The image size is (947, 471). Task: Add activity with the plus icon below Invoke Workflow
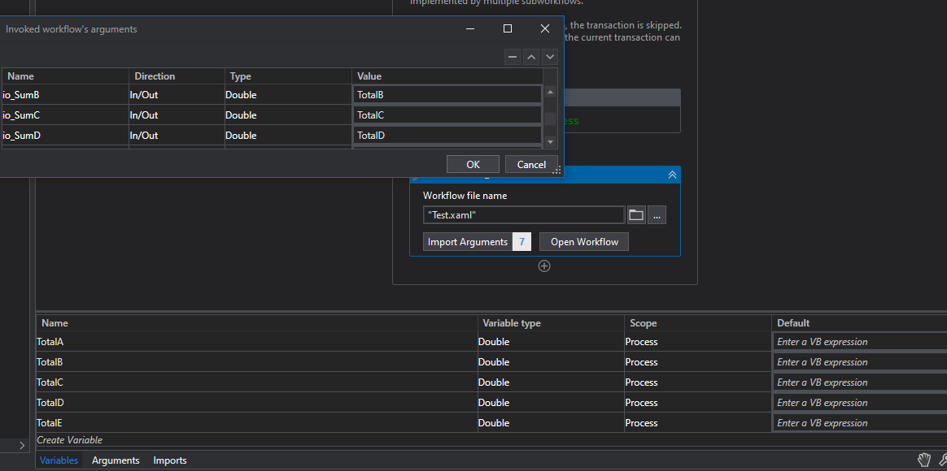click(x=544, y=266)
